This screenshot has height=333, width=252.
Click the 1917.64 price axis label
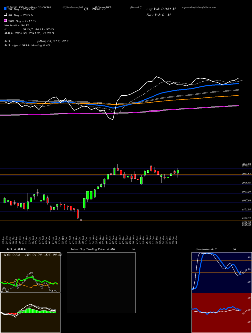[246, 200]
